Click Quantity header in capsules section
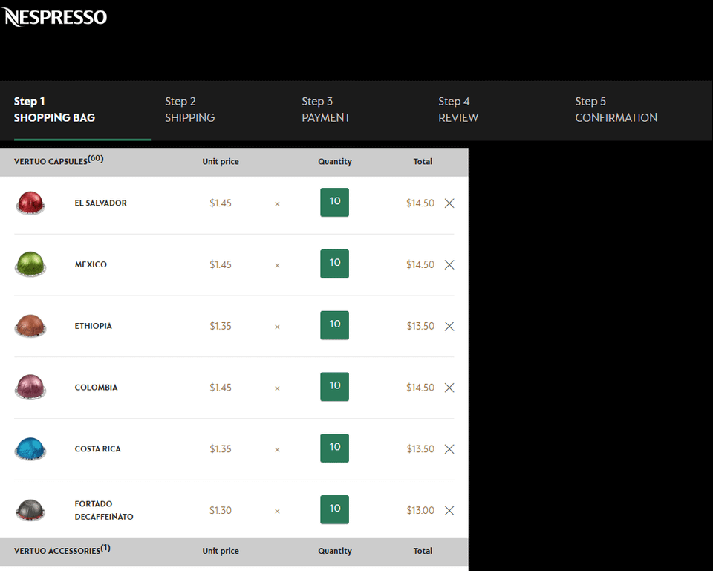 pos(335,162)
